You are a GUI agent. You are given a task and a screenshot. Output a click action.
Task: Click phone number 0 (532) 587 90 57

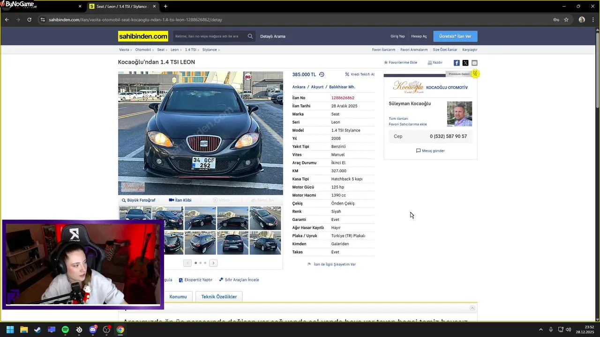(x=448, y=136)
